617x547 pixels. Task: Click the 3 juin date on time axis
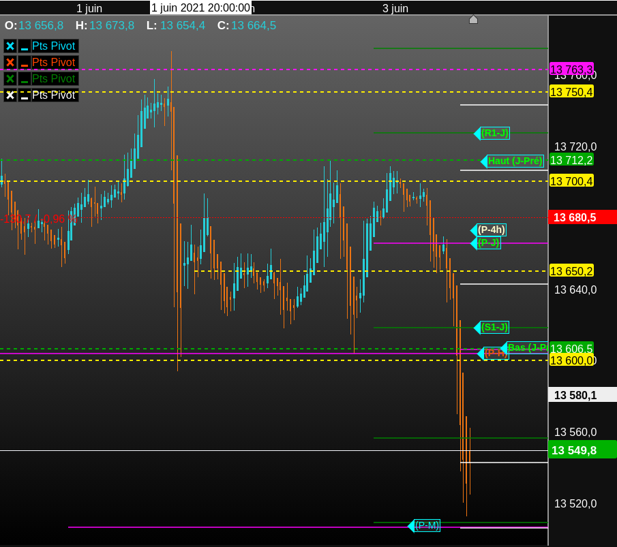click(x=395, y=8)
